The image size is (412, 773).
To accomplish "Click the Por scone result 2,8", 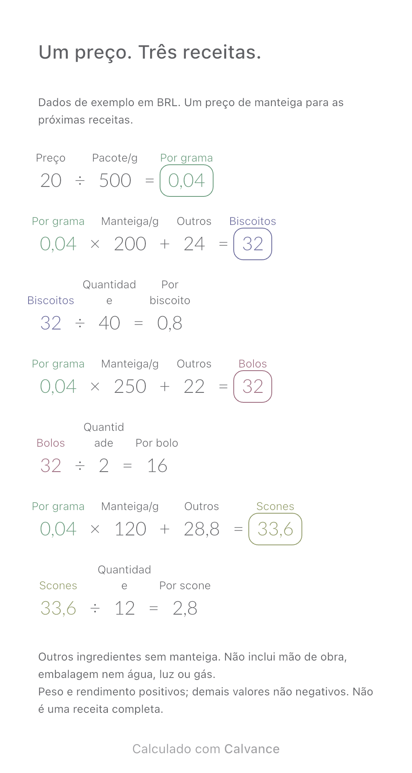I will tap(185, 608).
